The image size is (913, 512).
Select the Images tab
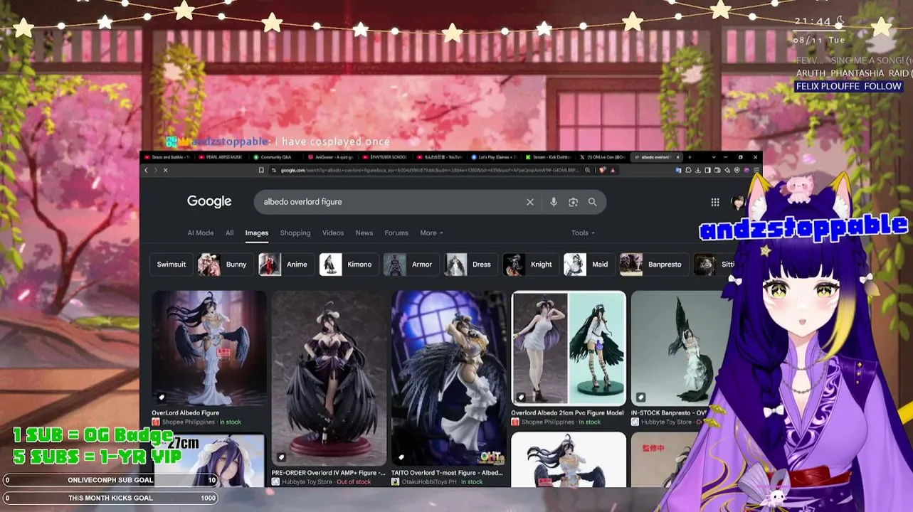pos(257,233)
